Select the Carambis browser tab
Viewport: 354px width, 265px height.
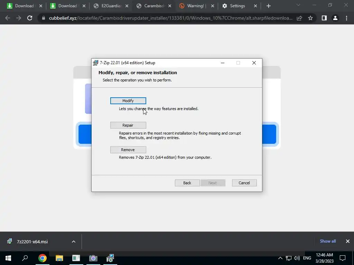pyautogui.click(x=154, y=6)
